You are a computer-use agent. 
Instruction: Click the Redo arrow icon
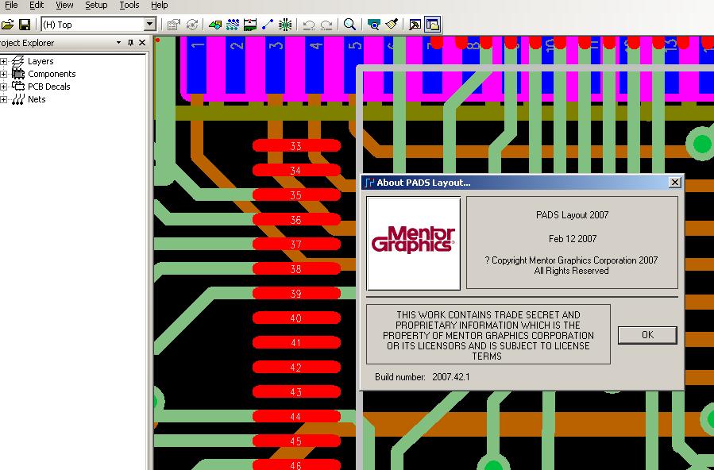point(326,24)
